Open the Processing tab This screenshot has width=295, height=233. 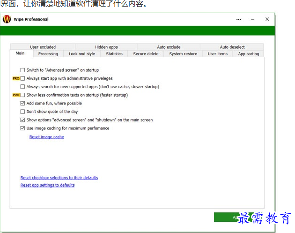click(x=48, y=54)
